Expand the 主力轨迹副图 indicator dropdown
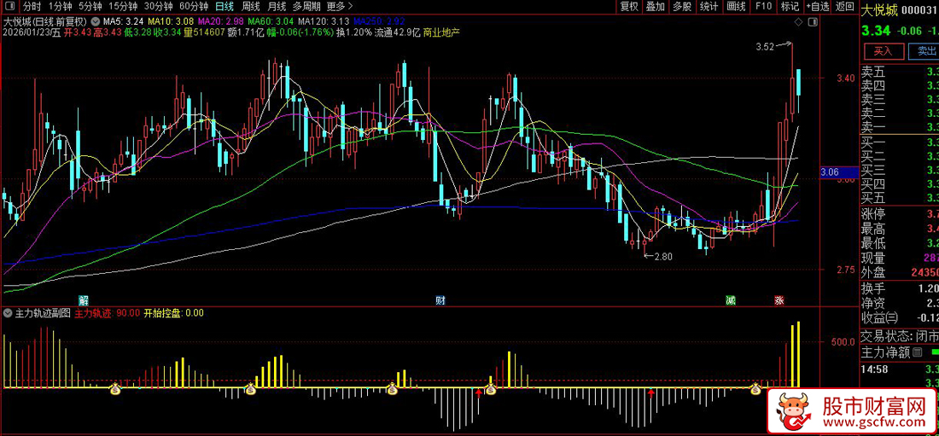This screenshot has height=436, width=939. (x=7, y=312)
